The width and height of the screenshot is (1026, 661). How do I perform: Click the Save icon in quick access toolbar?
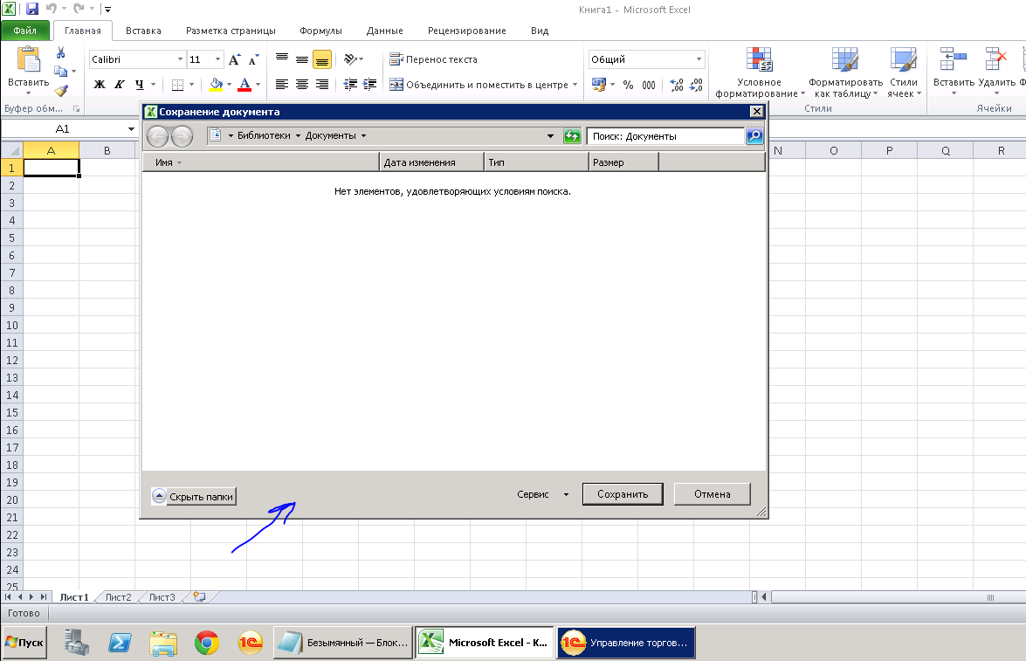32,9
